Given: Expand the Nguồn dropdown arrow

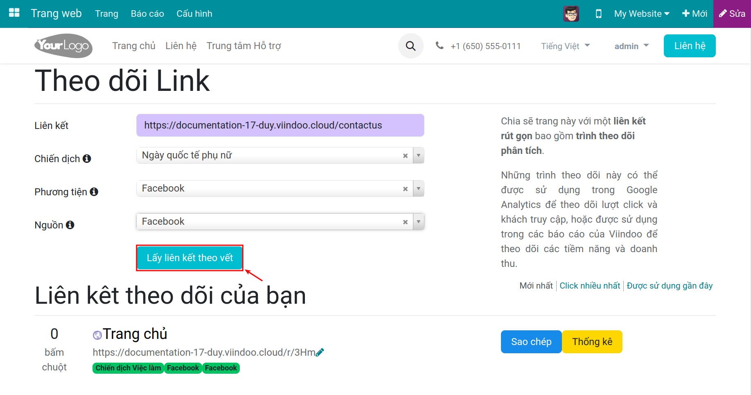Looking at the screenshot, I should (418, 222).
